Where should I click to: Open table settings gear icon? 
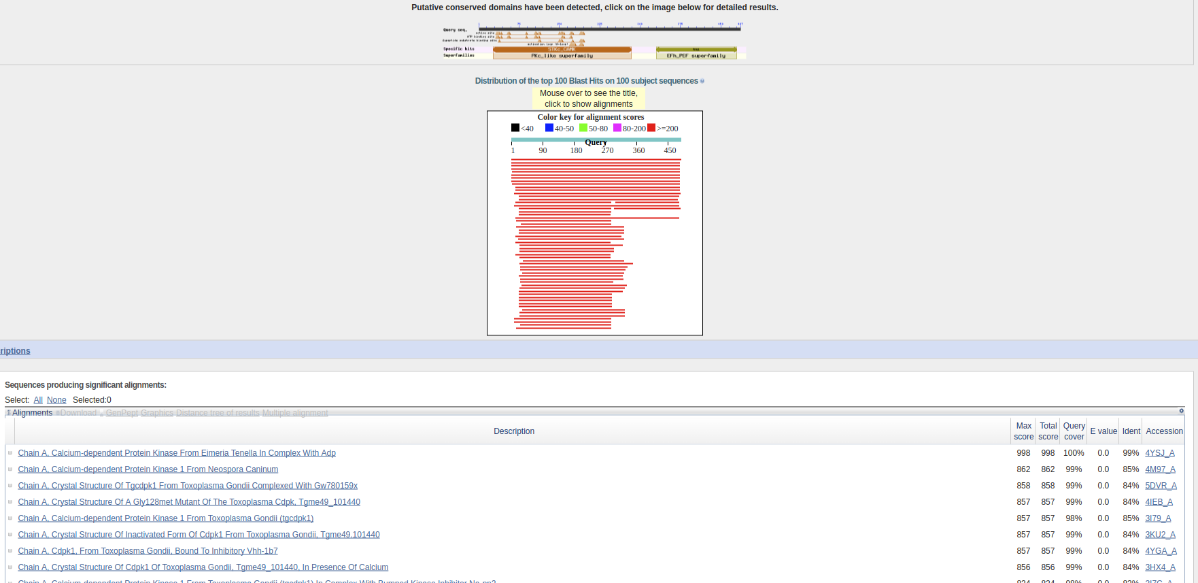click(x=1181, y=411)
